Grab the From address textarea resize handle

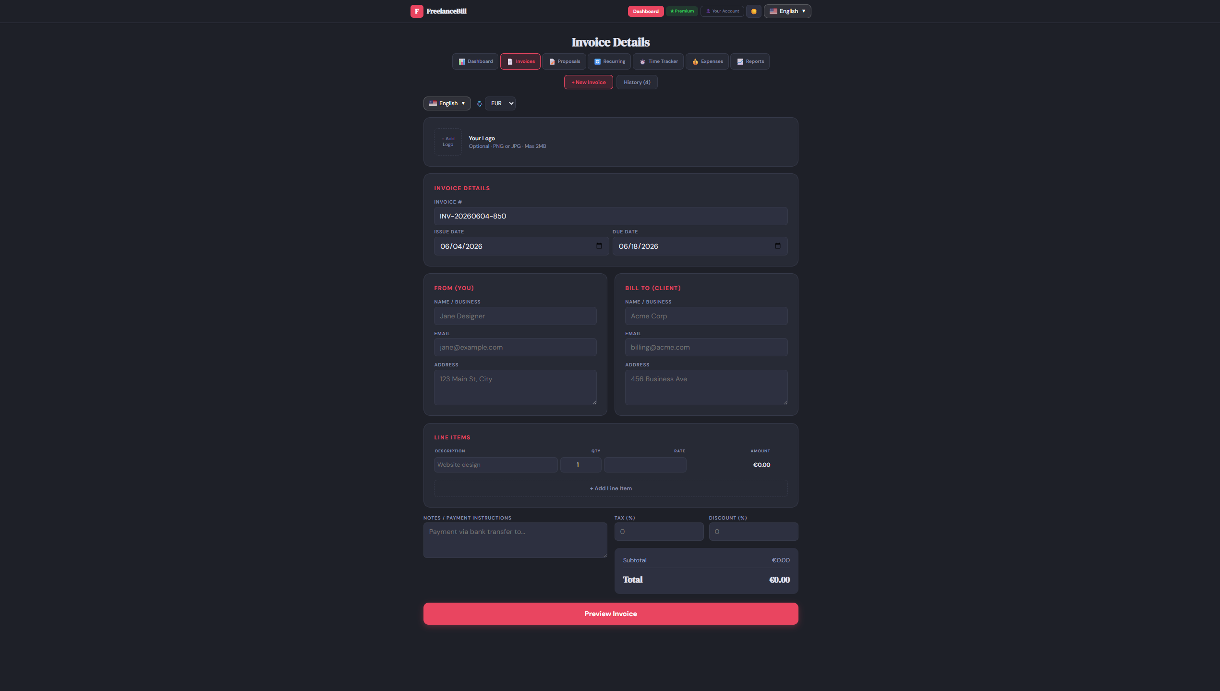[x=594, y=402]
